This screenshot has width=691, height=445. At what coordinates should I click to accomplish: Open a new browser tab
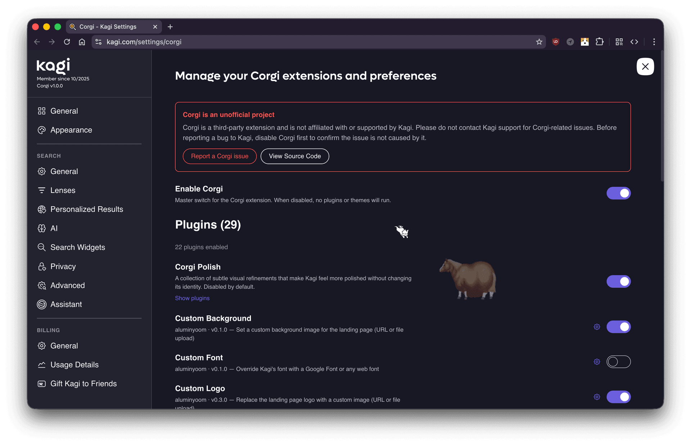click(170, 27)
